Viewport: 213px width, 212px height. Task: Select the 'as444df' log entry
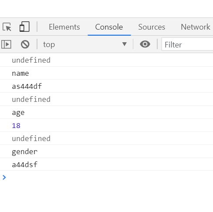pyautogui.click(x=27, y=86)
